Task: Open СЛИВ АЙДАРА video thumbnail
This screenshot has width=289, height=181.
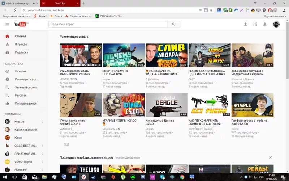Action: [167, 55]
